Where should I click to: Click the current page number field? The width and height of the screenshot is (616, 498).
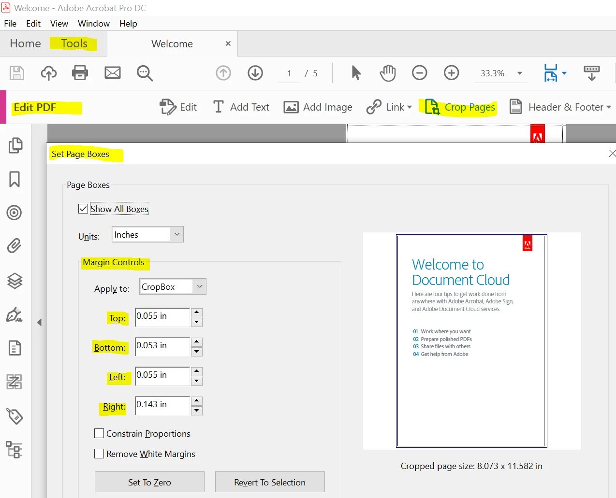[289, 73]
